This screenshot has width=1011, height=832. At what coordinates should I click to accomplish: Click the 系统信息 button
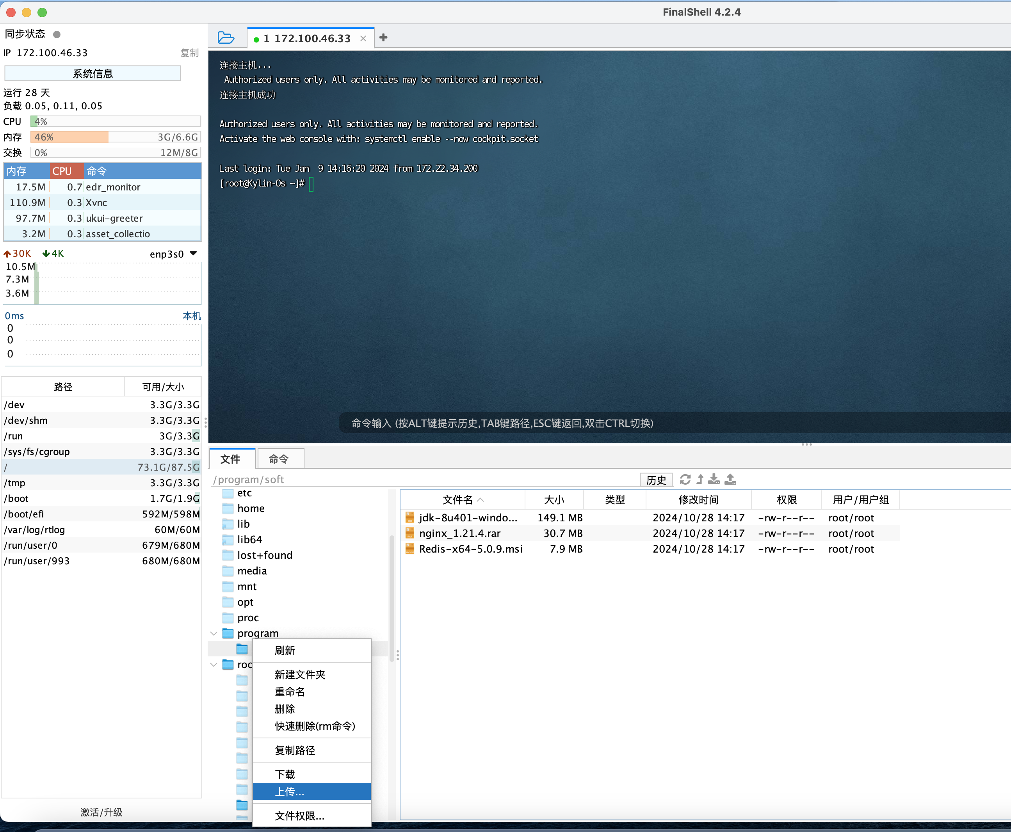pyautogui.click(x=93, y=74)
